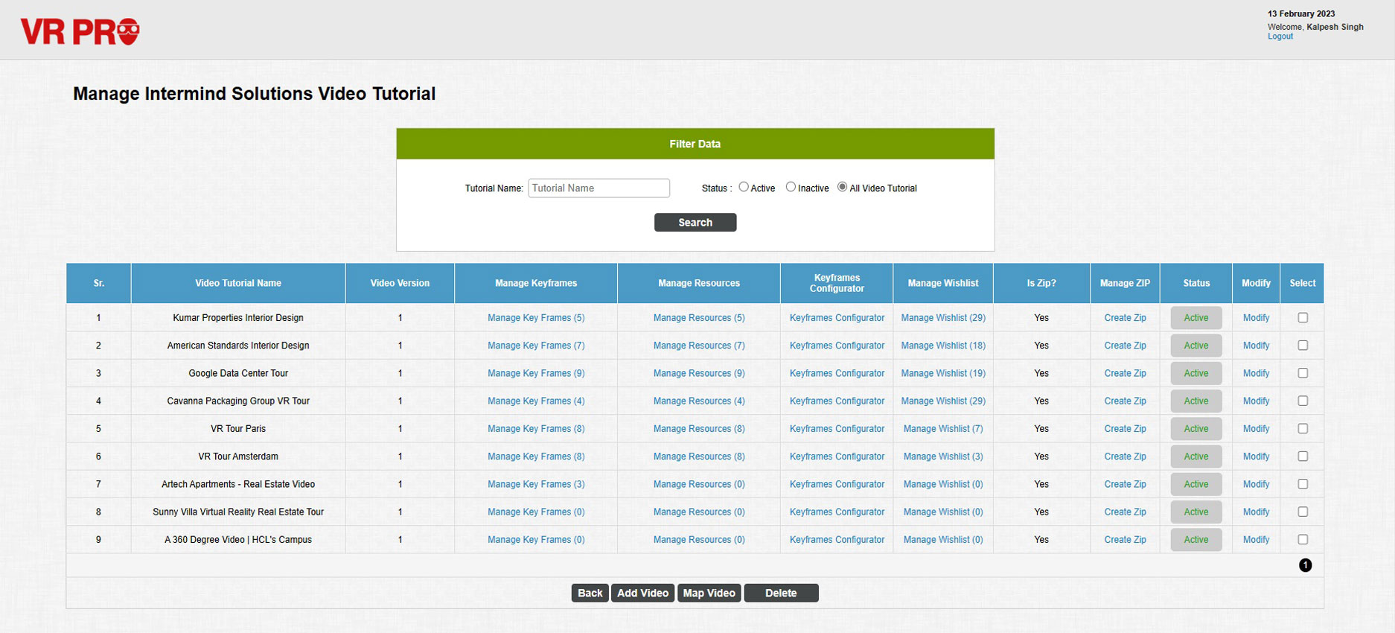Click the VR PRO logo
This screenshot has height=633, width=1395.
click(x=80, y=31)
